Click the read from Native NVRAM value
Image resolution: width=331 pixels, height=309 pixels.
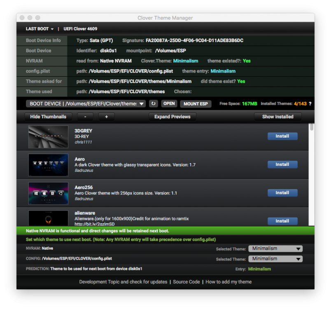pos(116,61)
